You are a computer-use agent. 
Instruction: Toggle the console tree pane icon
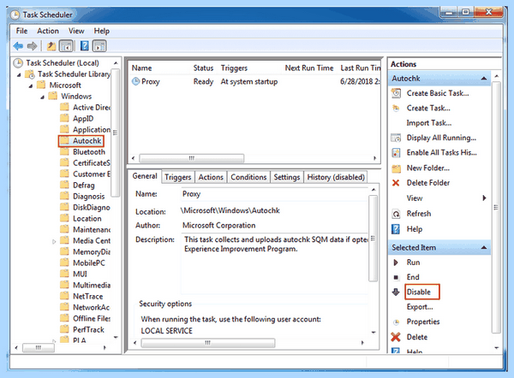pos(66,46)
